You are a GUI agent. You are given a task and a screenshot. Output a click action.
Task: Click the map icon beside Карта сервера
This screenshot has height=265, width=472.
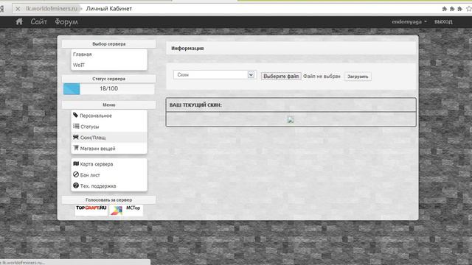coord(75,163)
